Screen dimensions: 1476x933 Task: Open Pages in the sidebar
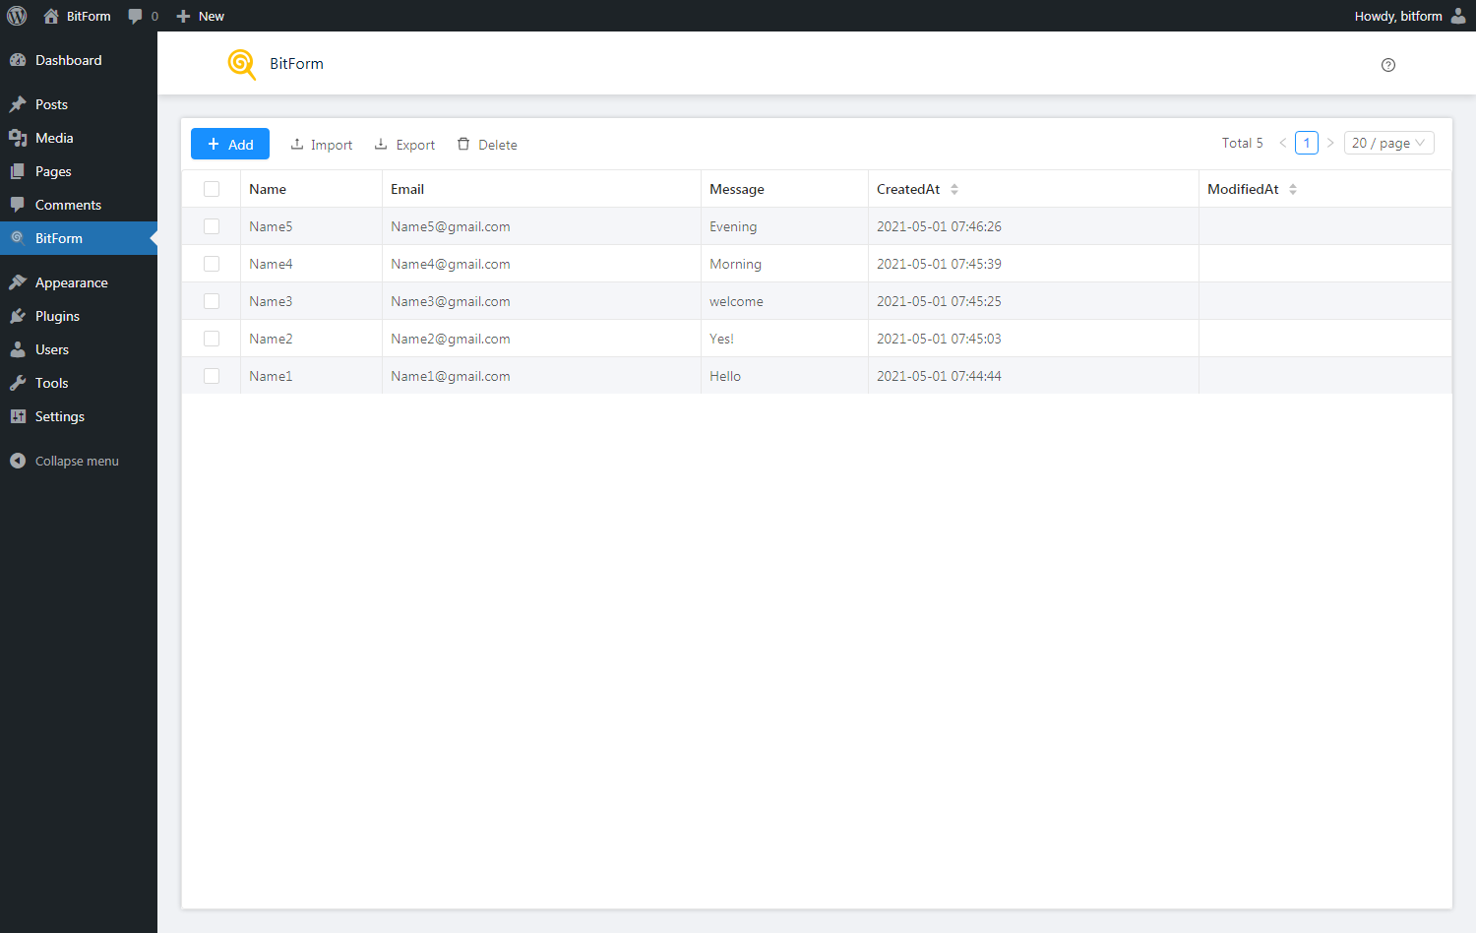click(x=79, y=171)
